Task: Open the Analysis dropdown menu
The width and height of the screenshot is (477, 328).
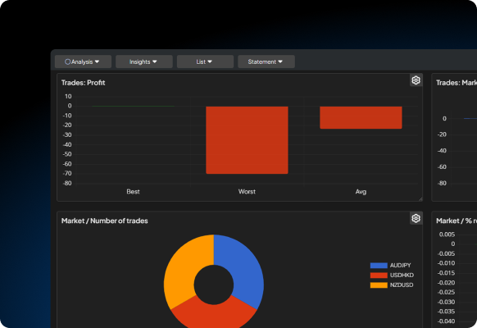Action: (83, 61)
